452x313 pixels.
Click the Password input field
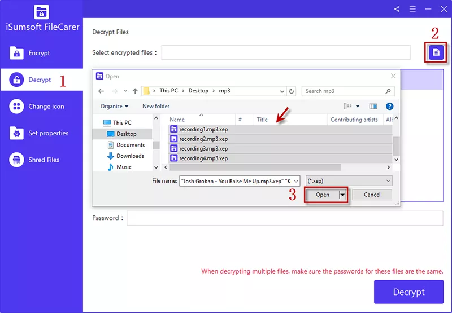pos(285,218)
